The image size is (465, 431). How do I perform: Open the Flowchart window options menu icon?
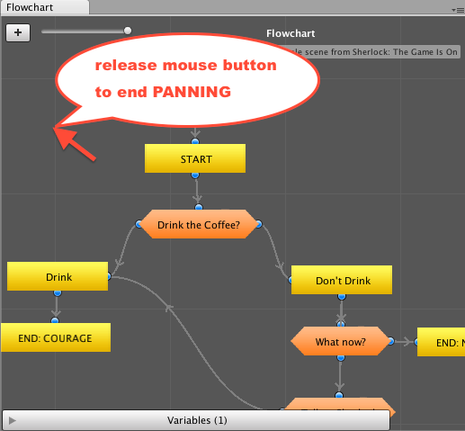(x=458, y=10)
